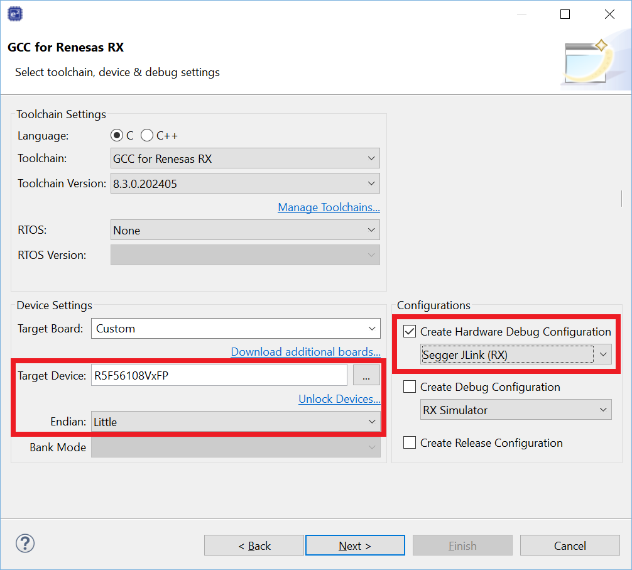Click the Manage Toolchains link
632x570 pixels.
point(329,207)
